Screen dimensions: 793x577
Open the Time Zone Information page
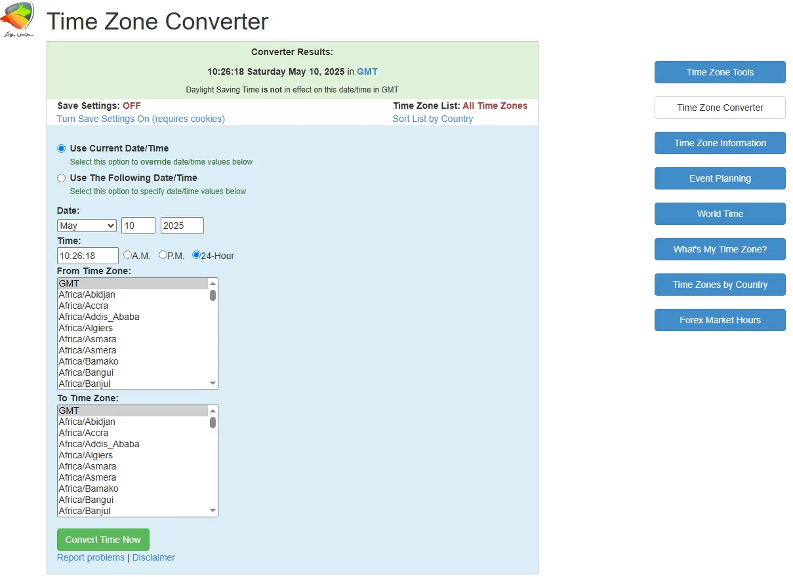click(720, 143)
